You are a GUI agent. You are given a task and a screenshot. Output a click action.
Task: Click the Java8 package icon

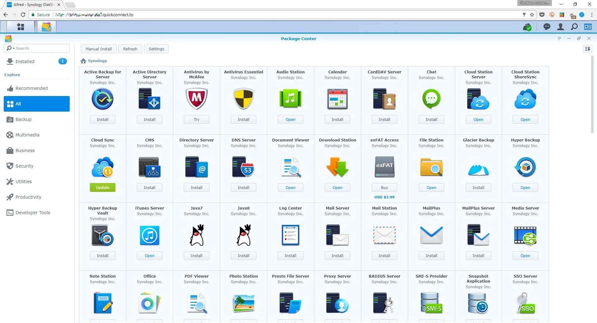[x=244, y=235]
